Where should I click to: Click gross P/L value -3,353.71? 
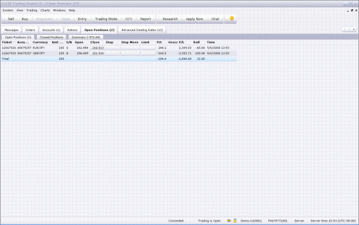185,53
